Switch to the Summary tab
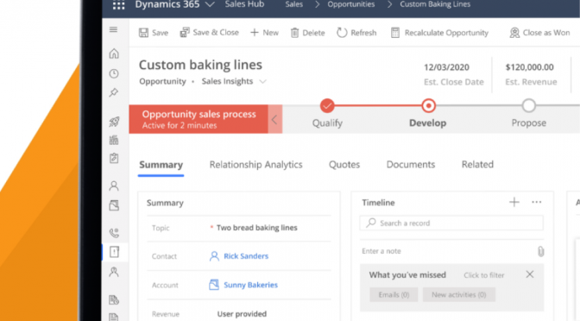 tap(161, 165)
